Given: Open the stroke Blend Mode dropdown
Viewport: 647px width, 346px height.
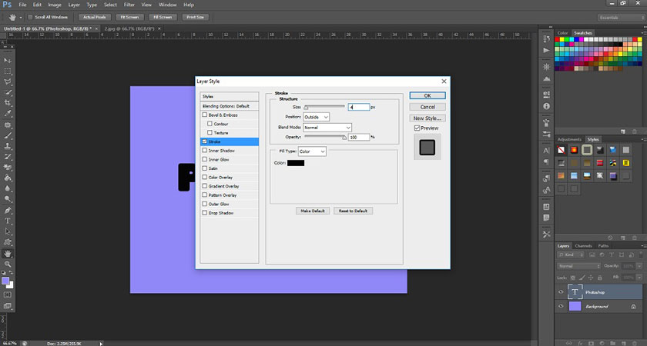Looking at the screenshot, I should pyautogui.click(x=327, y=128).
